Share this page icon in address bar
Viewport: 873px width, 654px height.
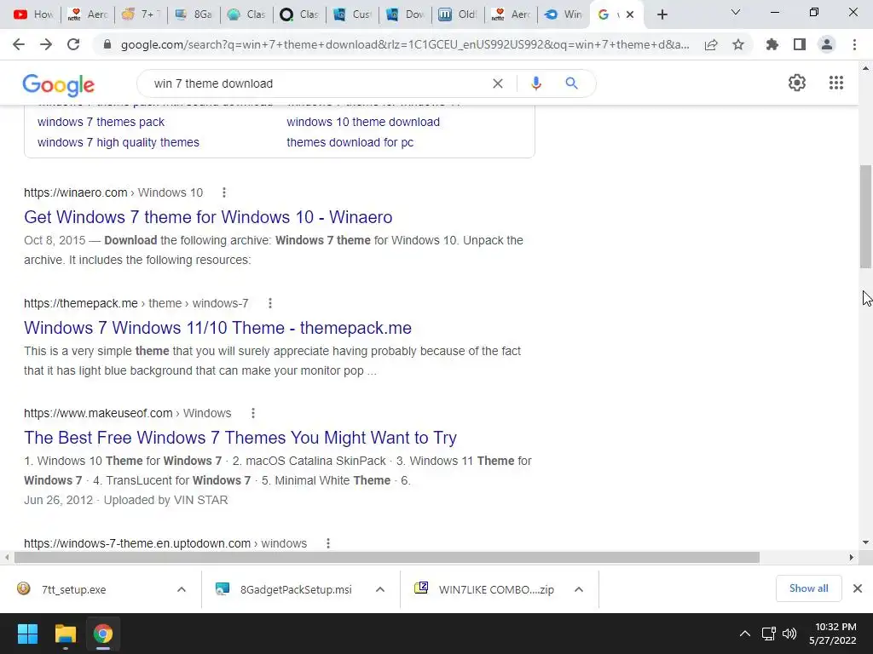point(711,44)
